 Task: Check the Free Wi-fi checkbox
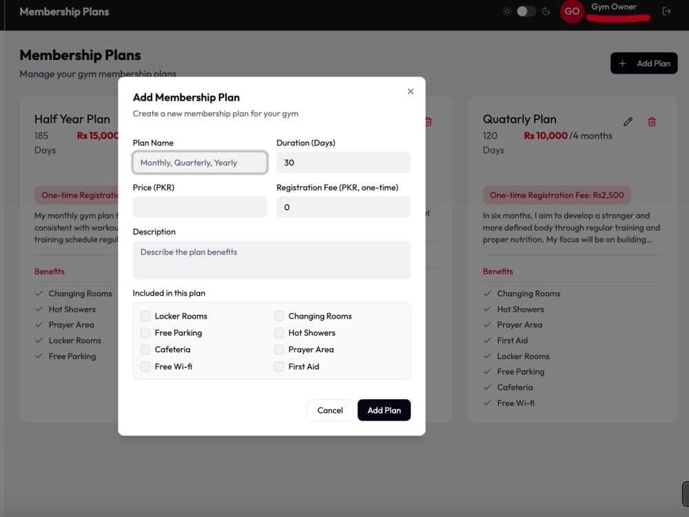point(145,367)
